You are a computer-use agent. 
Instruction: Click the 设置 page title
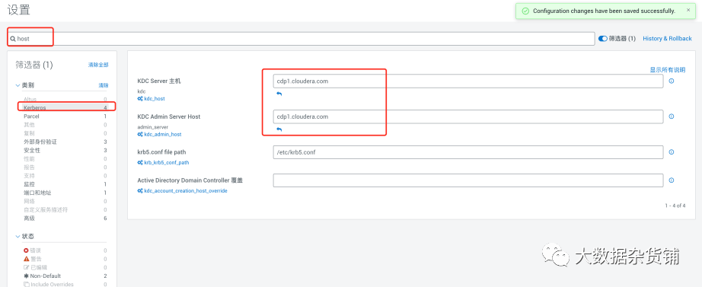click(19, 9)
